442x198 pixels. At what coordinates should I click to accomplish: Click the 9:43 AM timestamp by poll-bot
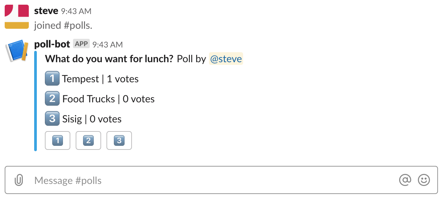[107, 44]
